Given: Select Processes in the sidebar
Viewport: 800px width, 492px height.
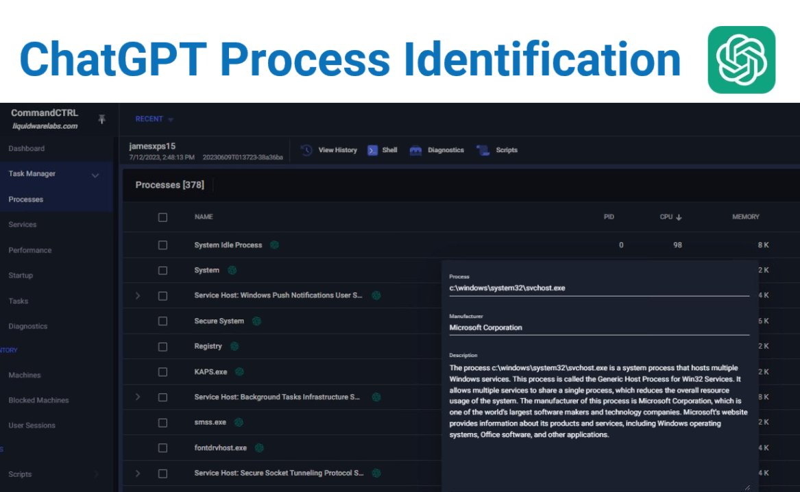Looking at the screenshot, I should pyautogui.click(x=26, y=199).
